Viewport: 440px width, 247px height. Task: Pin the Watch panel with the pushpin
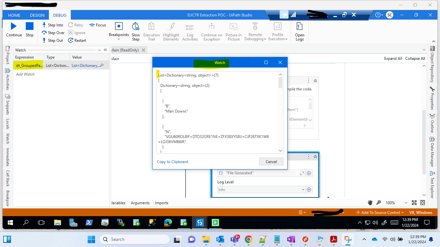tap(105, 50)
